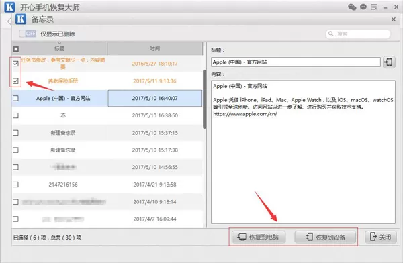Screen dimensions: 403x263
Task: Click the back arrow beside the 备忘录 panel
Action: [x=9, y=21]
